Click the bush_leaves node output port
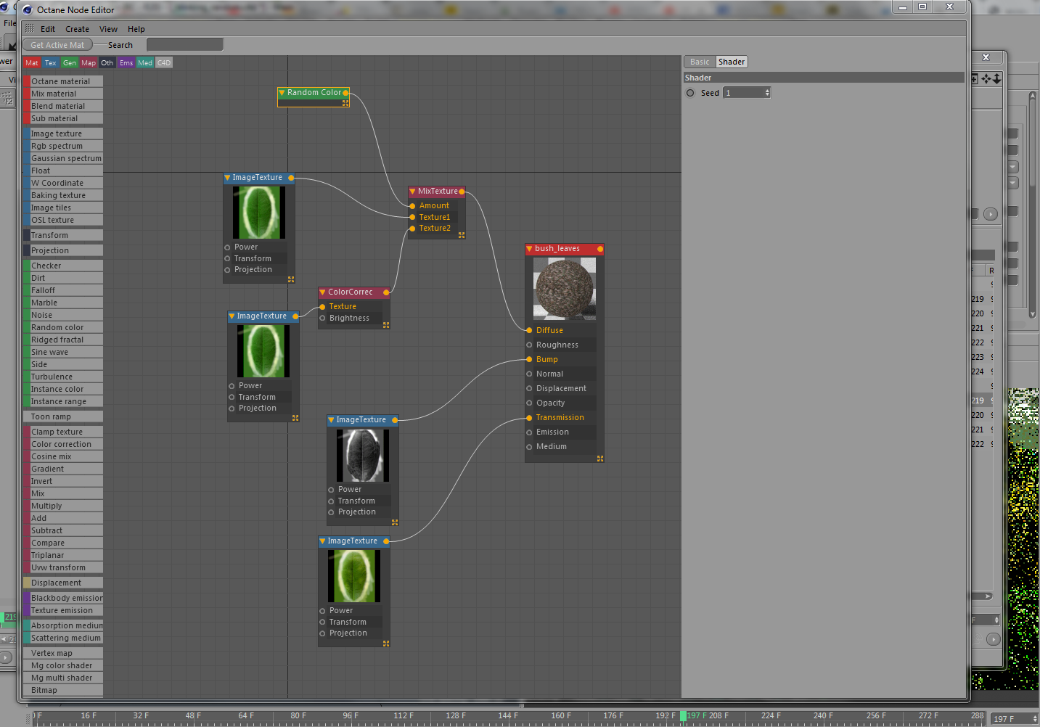Viewport: 1040px width, 727px height. click(x=600, y=249)
